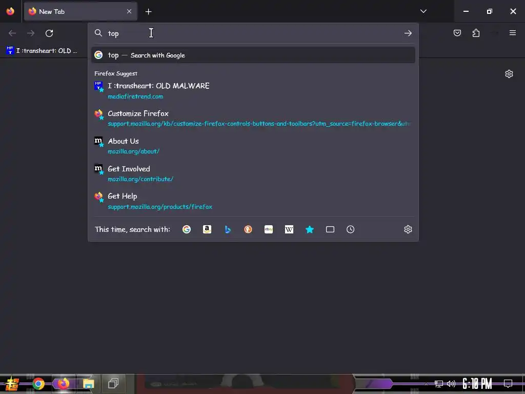
Task: Open File Explorer from the taskbar
Action: (x=88, y=384)
